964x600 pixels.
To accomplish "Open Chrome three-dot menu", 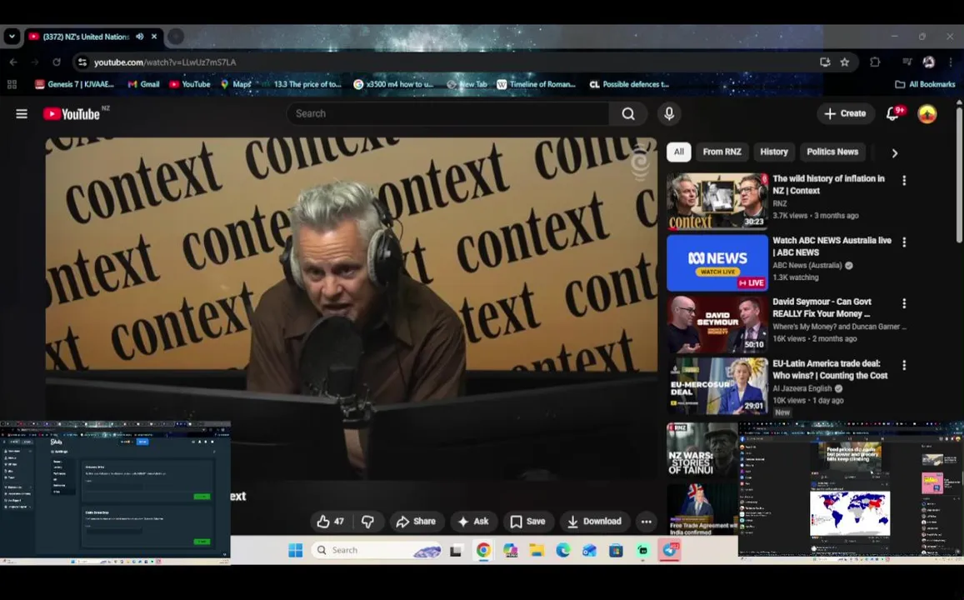I will click(x=951, y=62).
